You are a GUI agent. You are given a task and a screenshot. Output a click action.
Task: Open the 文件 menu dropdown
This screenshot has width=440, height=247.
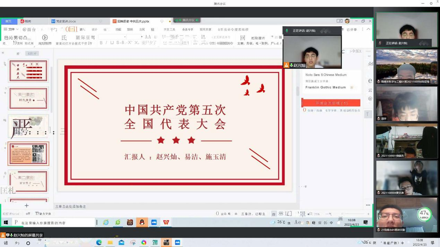click(11, 29)
